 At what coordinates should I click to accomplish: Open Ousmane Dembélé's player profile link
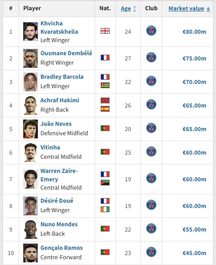coord(66,53)
